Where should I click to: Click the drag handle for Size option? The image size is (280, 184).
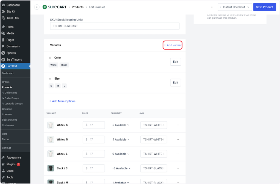(x=50, y=78)
